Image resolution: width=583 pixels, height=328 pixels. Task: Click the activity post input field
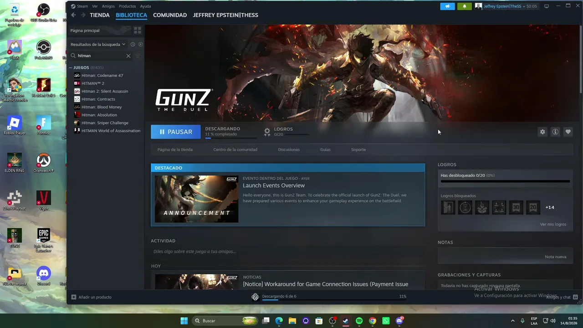point(288,251)
